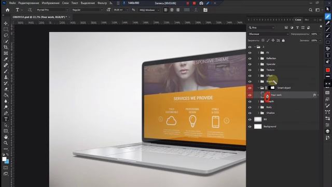Toggle text orientation in options bar
The height and width of the screenshot is (187, 332).
point(30,10)
